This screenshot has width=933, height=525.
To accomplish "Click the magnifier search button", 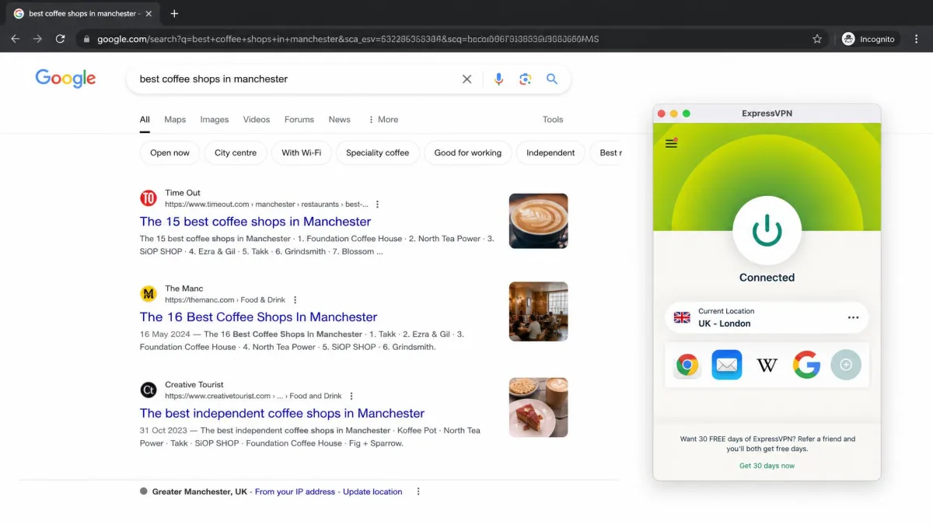I will point(552,79).
